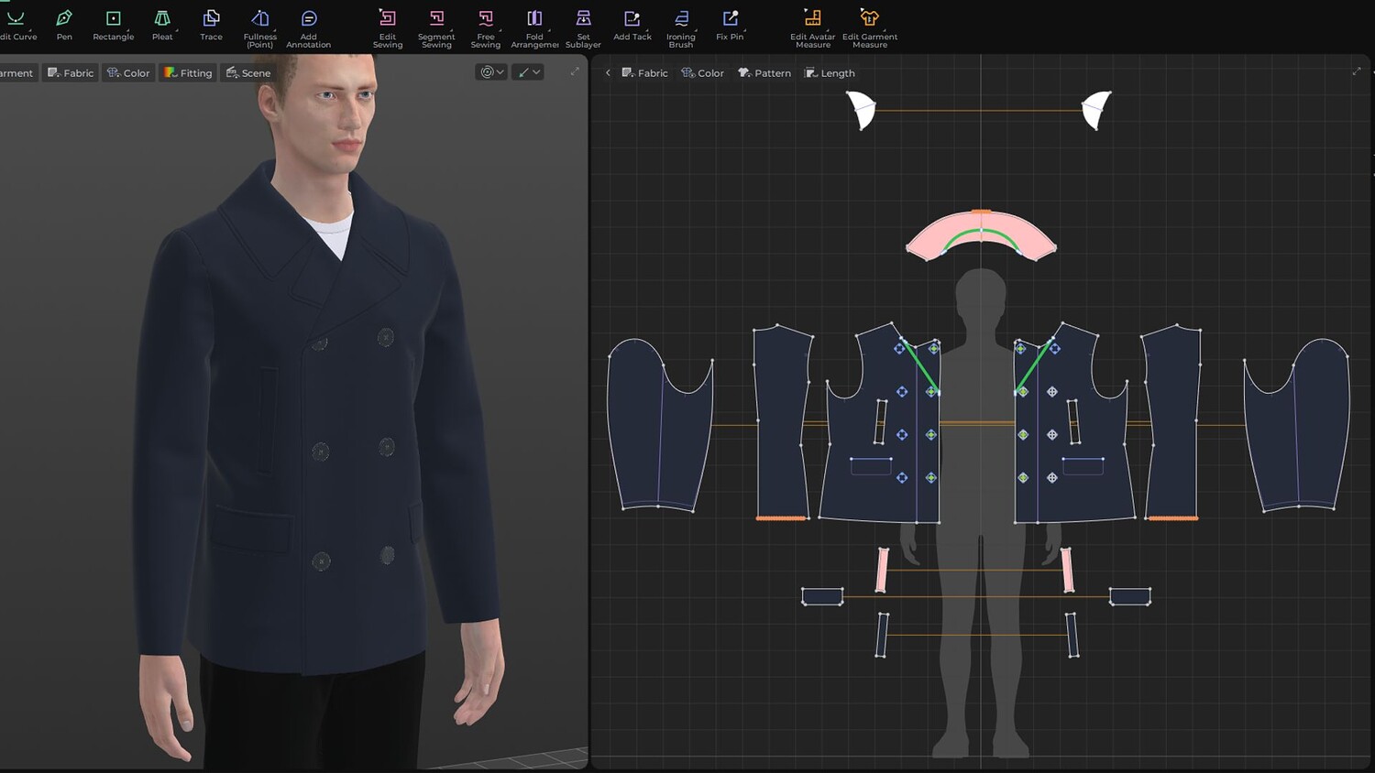Activate the Pleat tool
The image size is (1375, 773).
pyautogui.click(x=162, y=25)
